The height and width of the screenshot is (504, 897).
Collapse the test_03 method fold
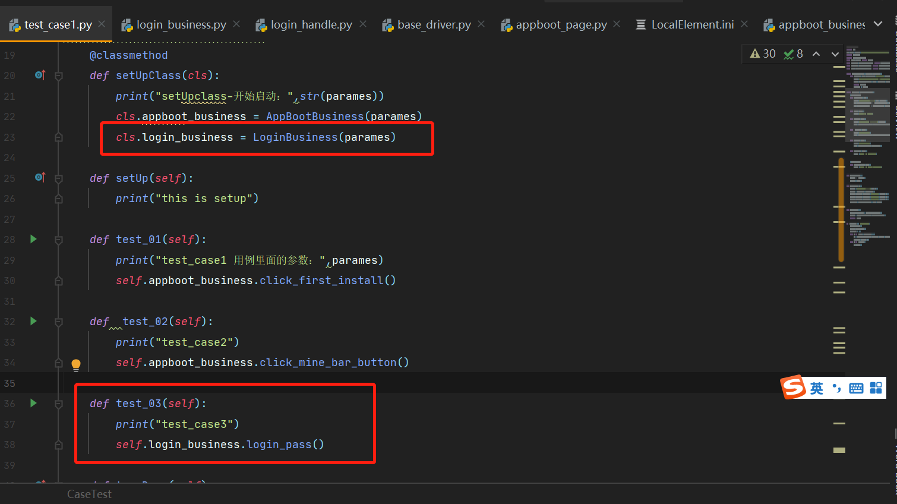[x=59, y=404]
